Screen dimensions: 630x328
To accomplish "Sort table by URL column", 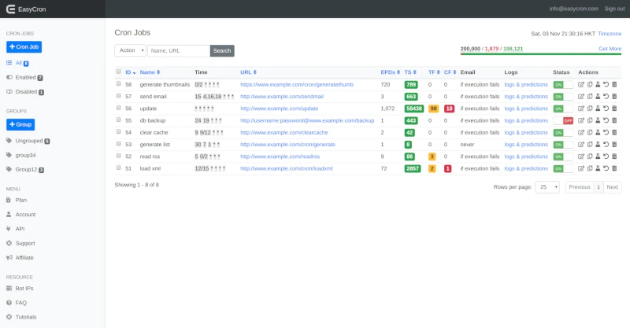I will [x=248, y=72].
